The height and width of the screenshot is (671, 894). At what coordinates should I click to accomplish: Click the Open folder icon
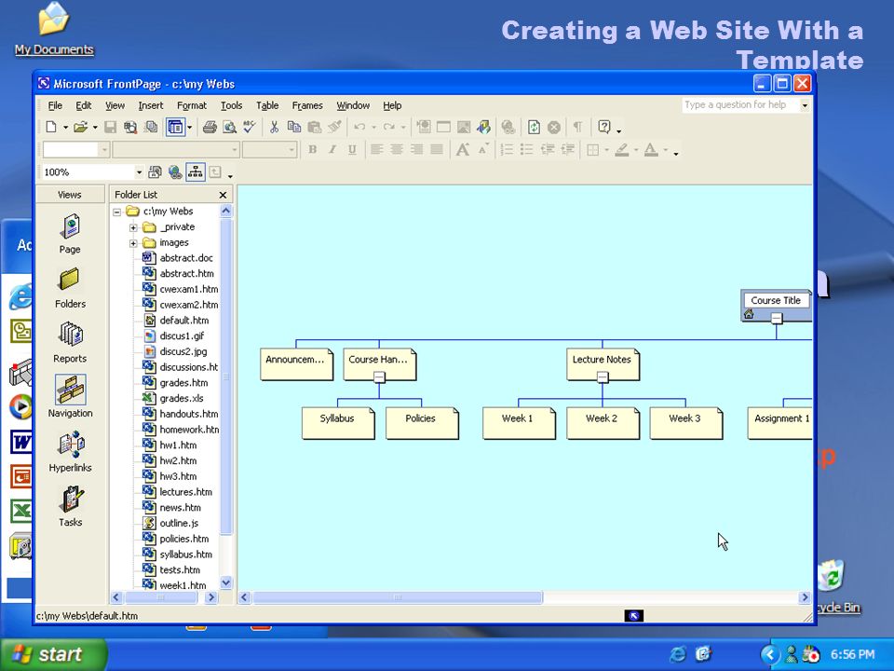tap(80, 128)
